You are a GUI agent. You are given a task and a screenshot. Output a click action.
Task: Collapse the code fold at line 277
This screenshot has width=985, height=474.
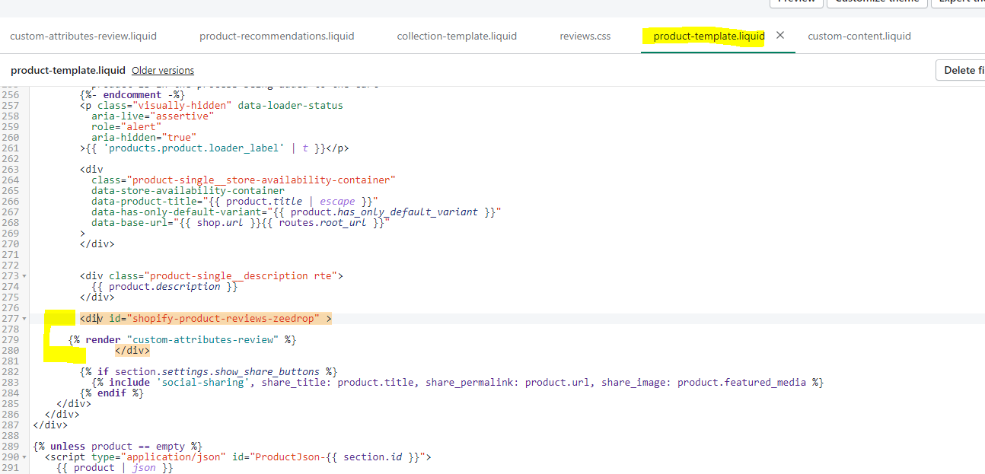click(x=25, y=318)
